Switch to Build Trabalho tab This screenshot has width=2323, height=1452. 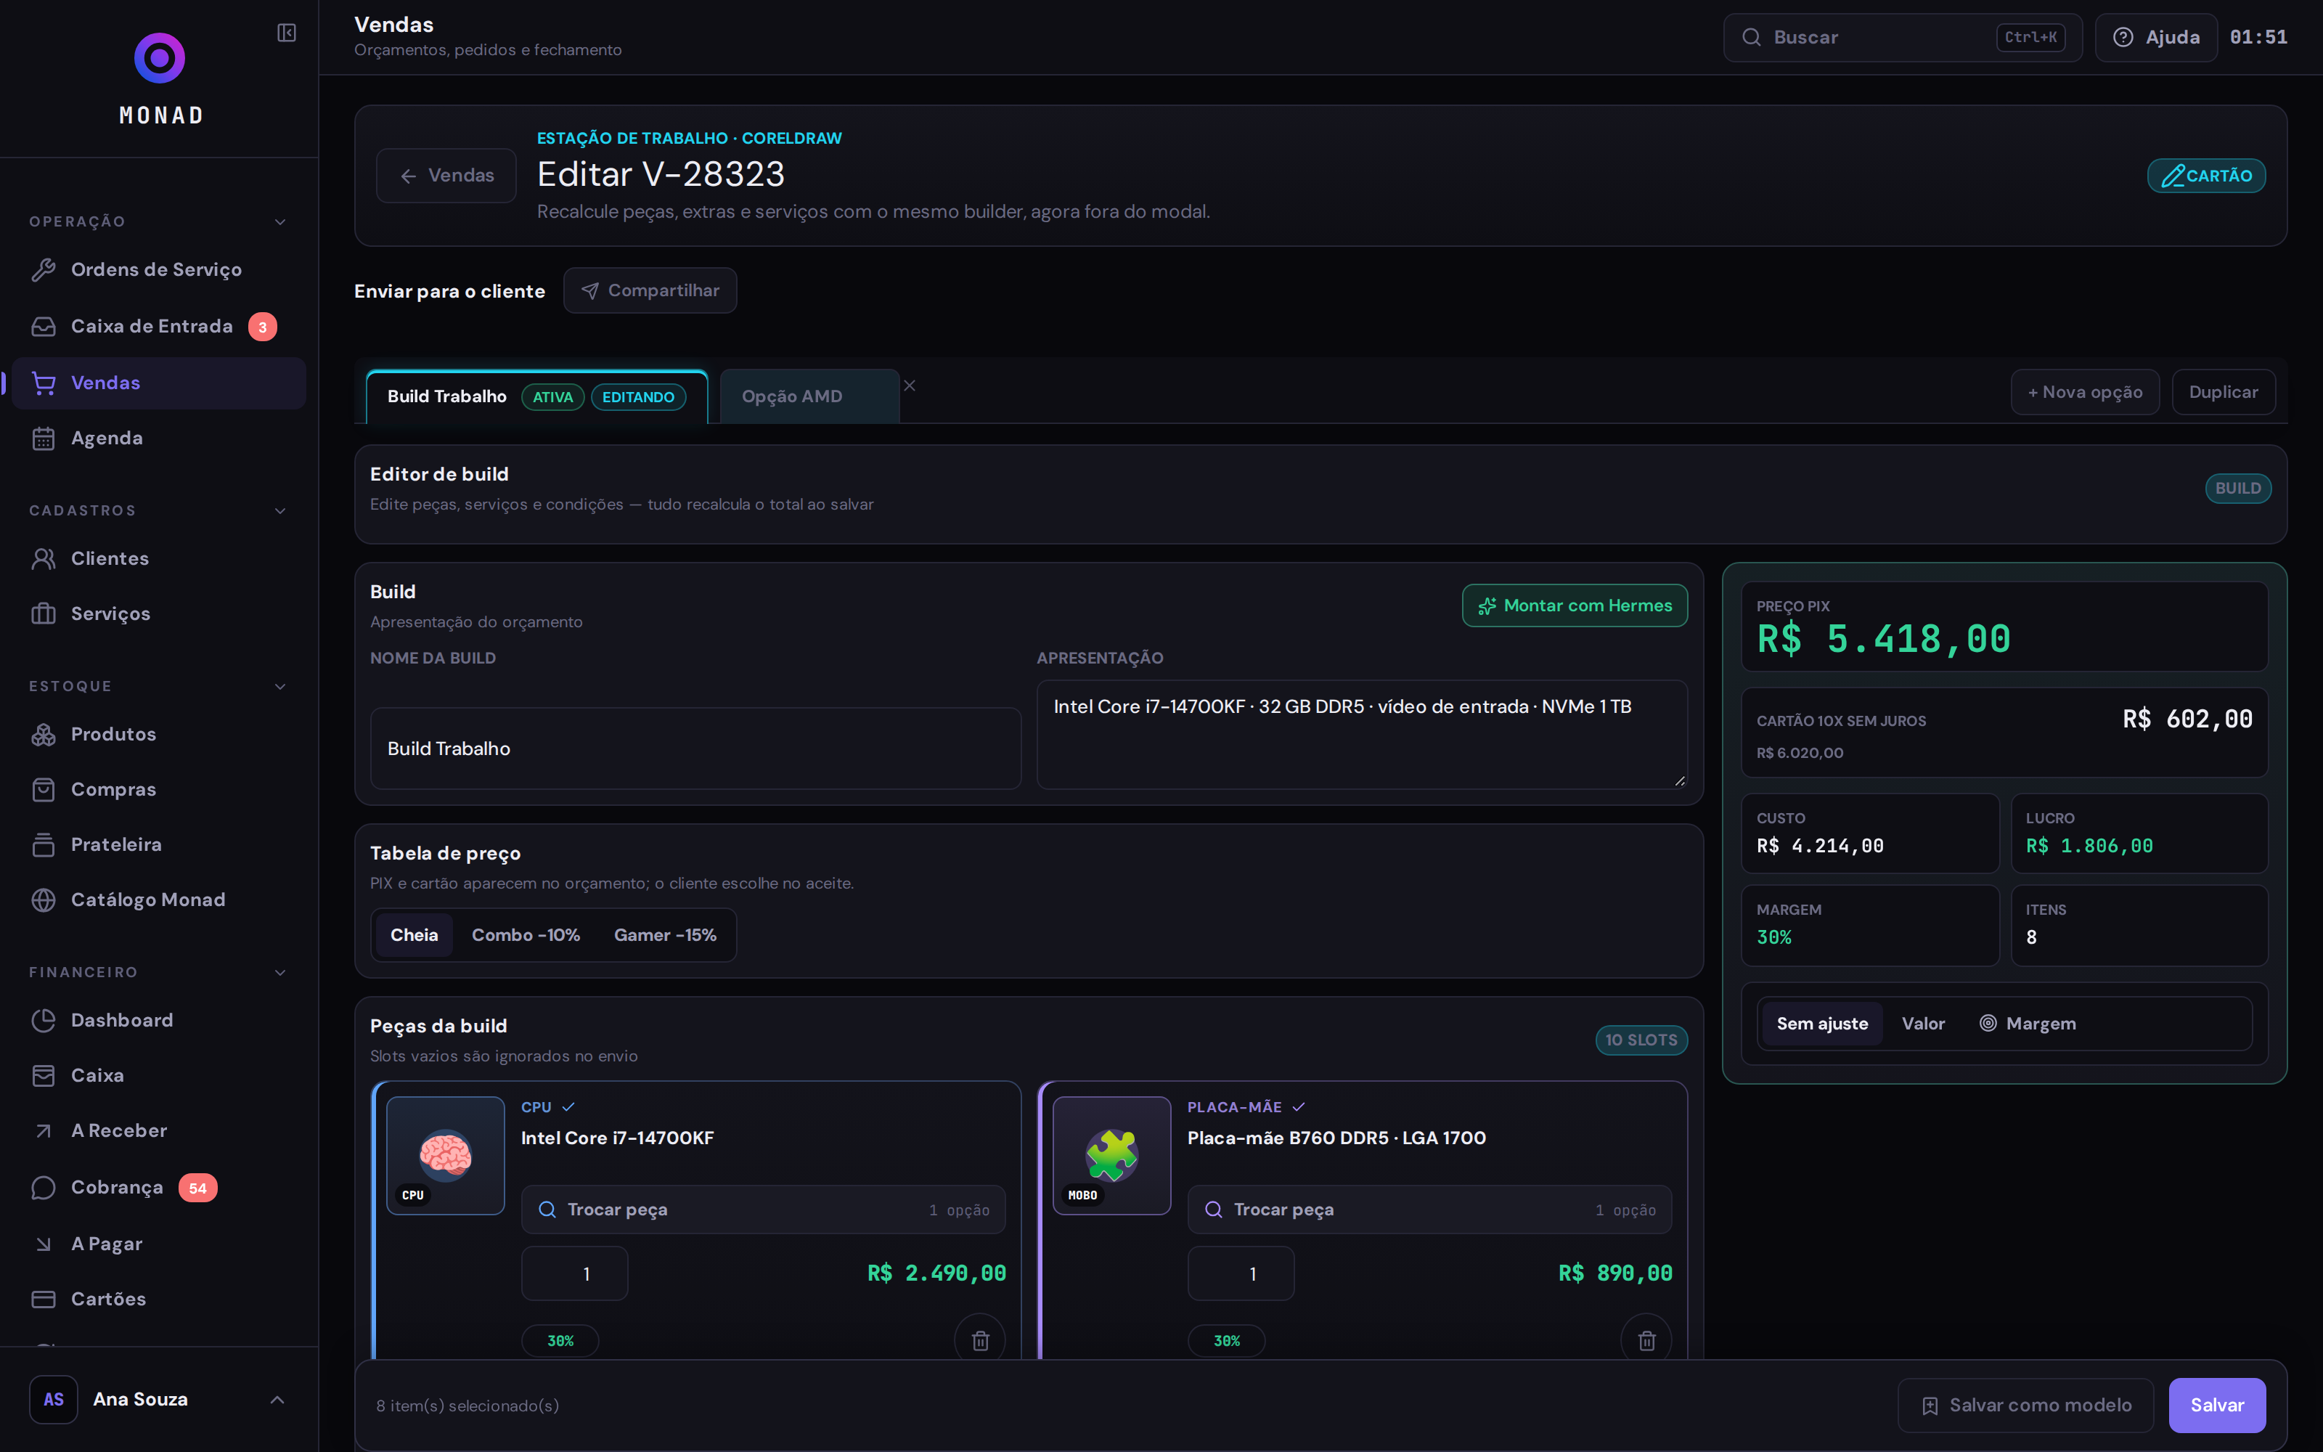coord(536,396)
